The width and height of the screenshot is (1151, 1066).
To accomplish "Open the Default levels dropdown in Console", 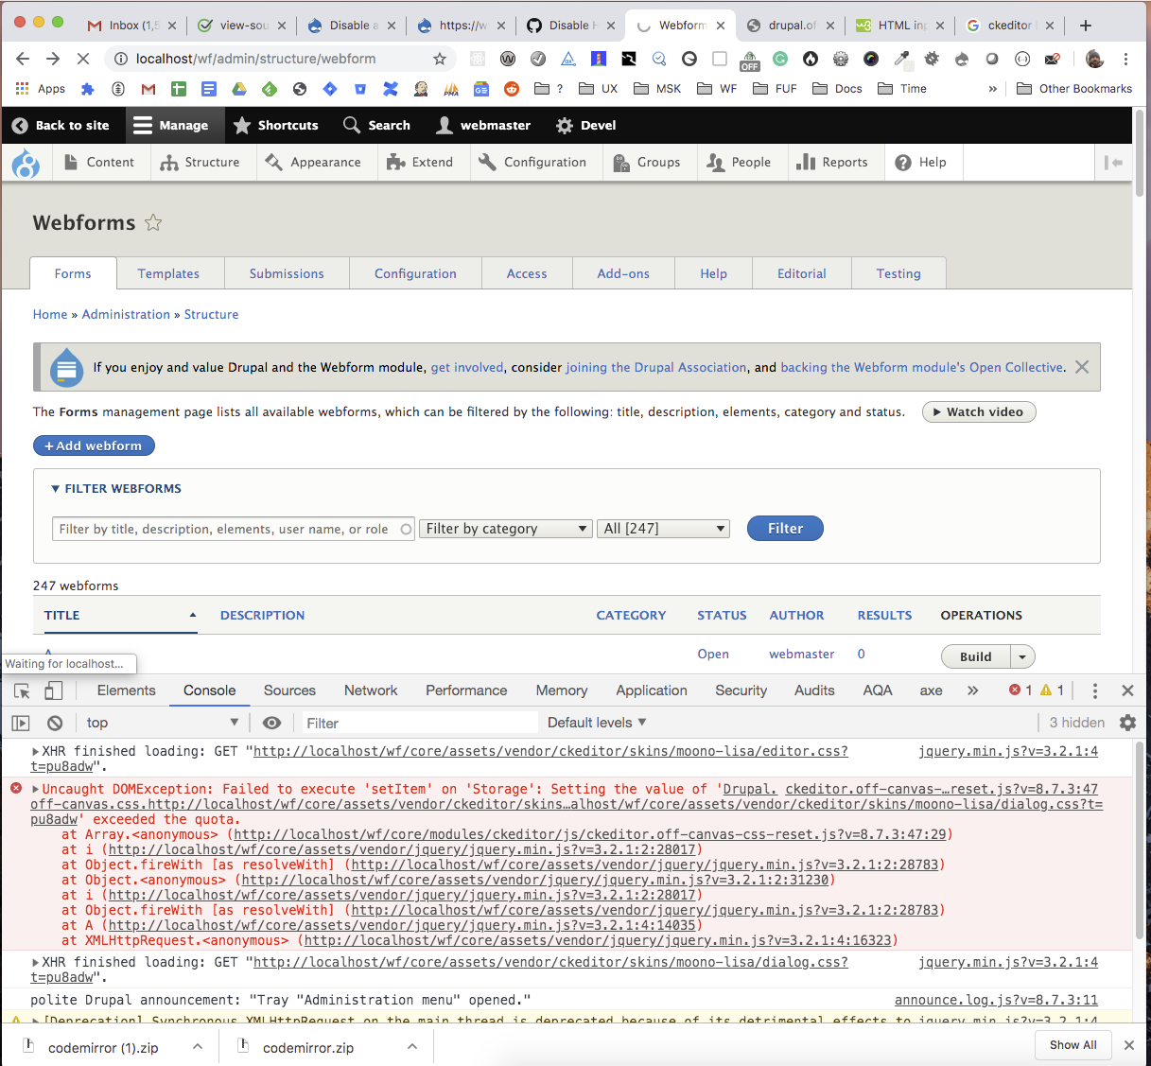I will click(x=596, y=722).
